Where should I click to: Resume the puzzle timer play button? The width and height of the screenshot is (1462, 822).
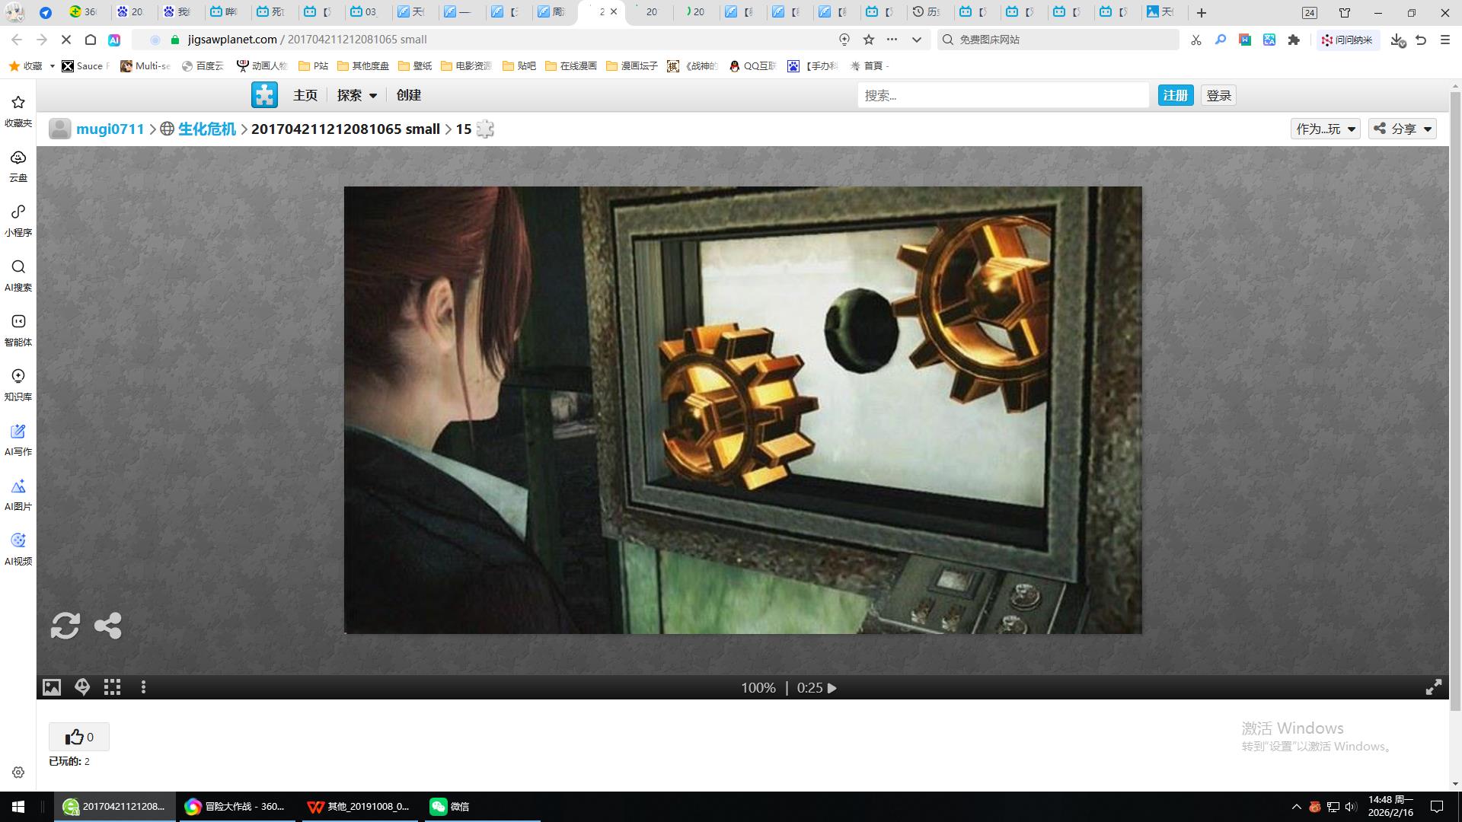832,688
